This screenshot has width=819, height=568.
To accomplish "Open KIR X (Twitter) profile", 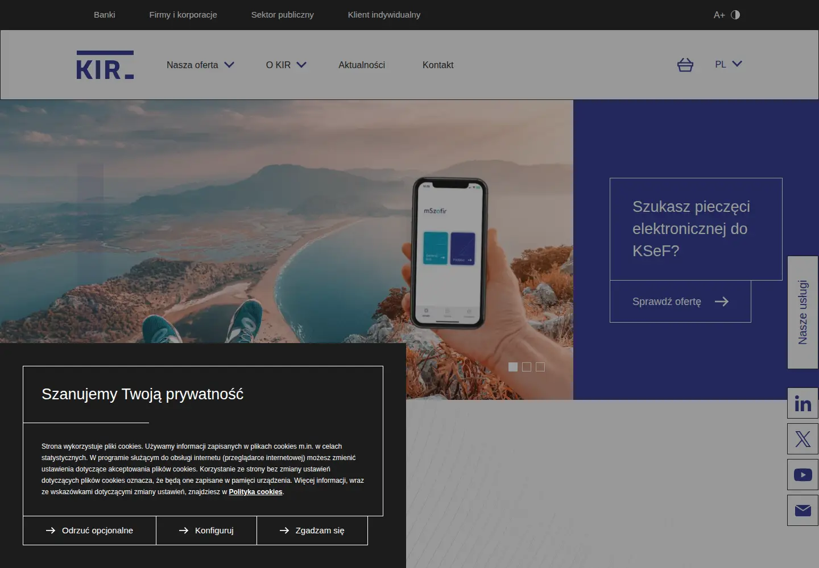I will 803,439.
